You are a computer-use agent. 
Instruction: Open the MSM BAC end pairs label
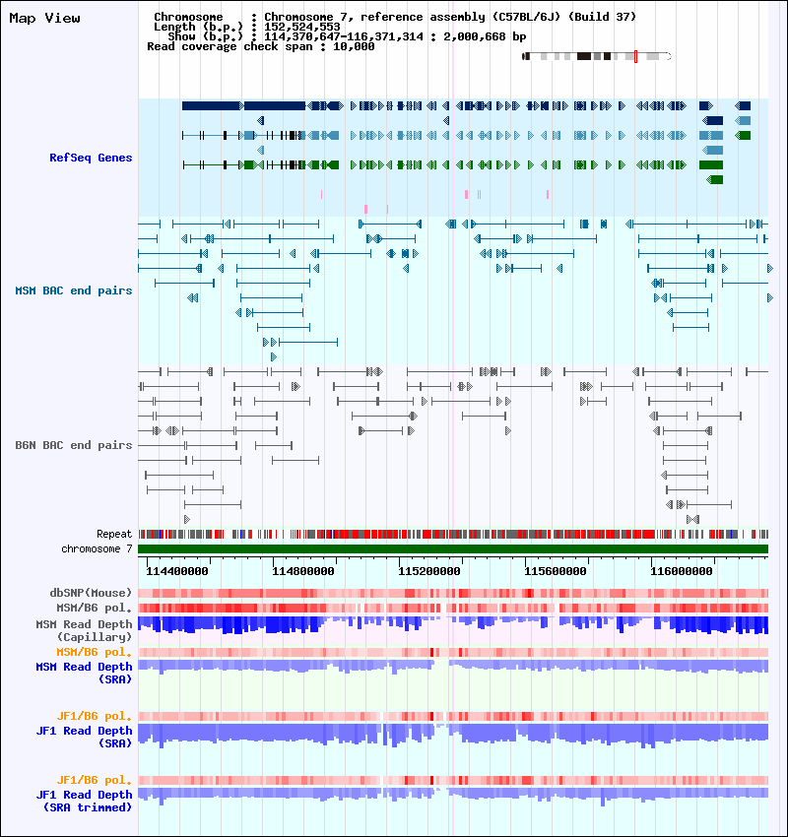coord(74,290)
